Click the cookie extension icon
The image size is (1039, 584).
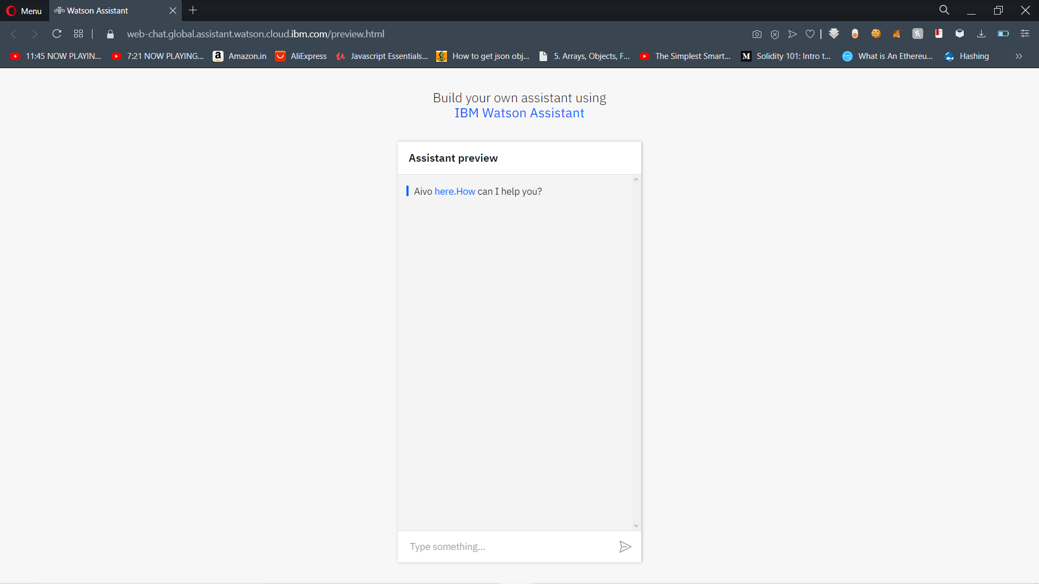[876, 34]
